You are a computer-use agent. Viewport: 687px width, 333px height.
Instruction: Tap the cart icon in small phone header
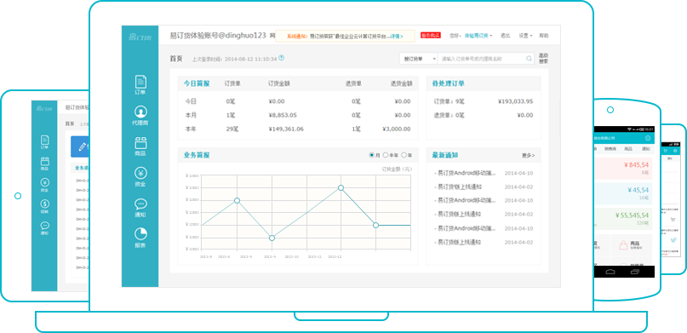tap(666, 151)
